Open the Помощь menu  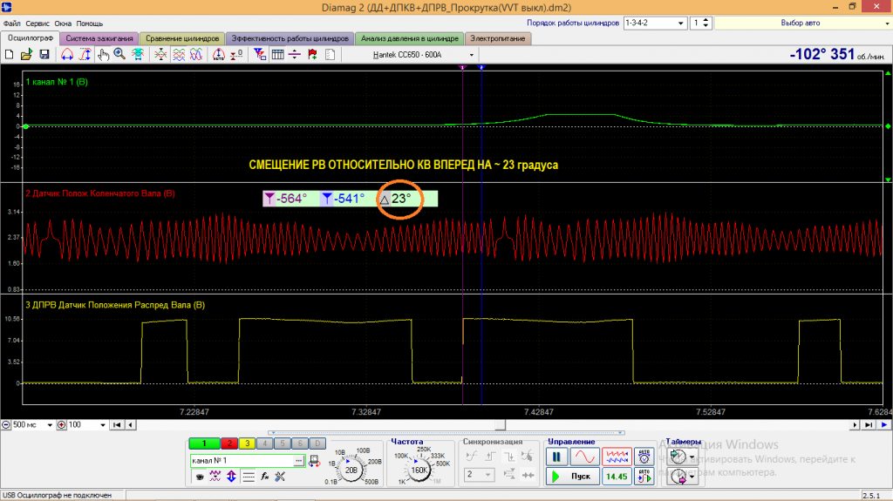(90, 24)
